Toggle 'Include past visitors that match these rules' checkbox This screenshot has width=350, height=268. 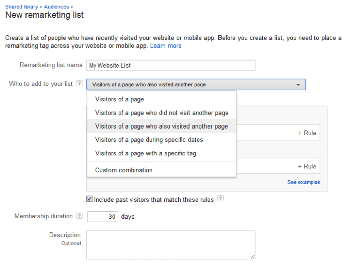[x=90, y=199]
